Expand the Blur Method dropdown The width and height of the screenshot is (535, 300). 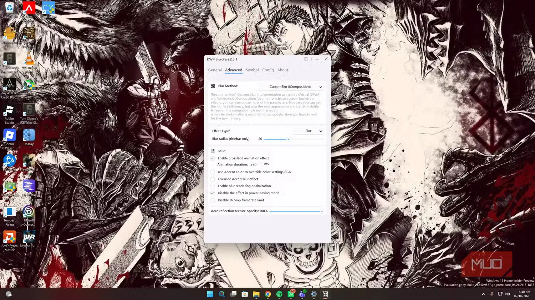point(296,86)
